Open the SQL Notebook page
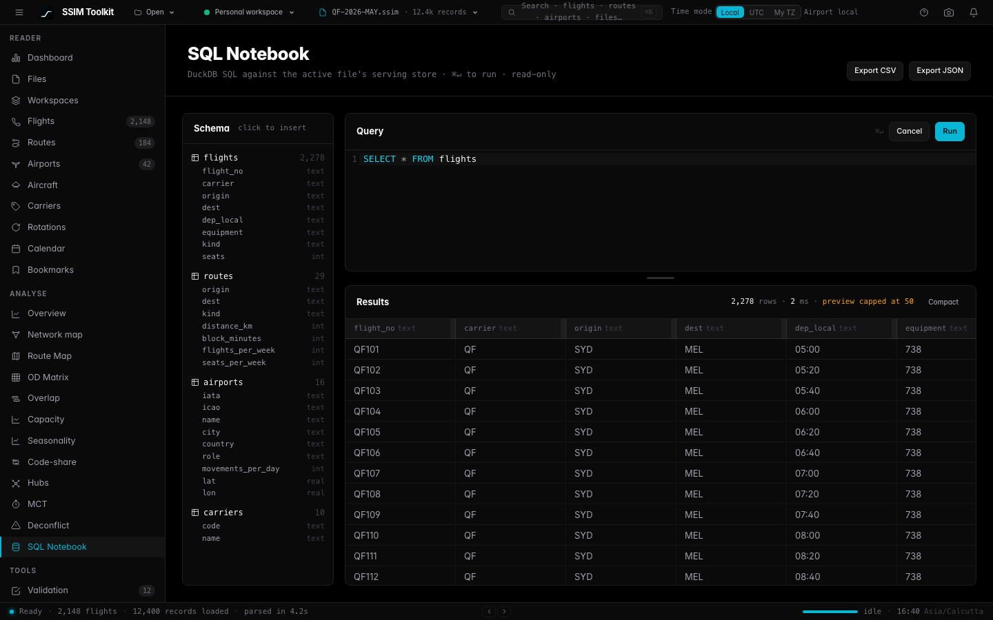Screen dimensions: 993x620 click(83, 547)
